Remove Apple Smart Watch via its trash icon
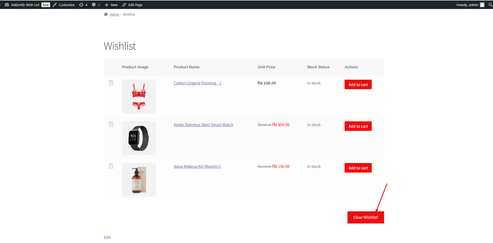The height and width of the screenshot is (243, 493). [111, 124]
